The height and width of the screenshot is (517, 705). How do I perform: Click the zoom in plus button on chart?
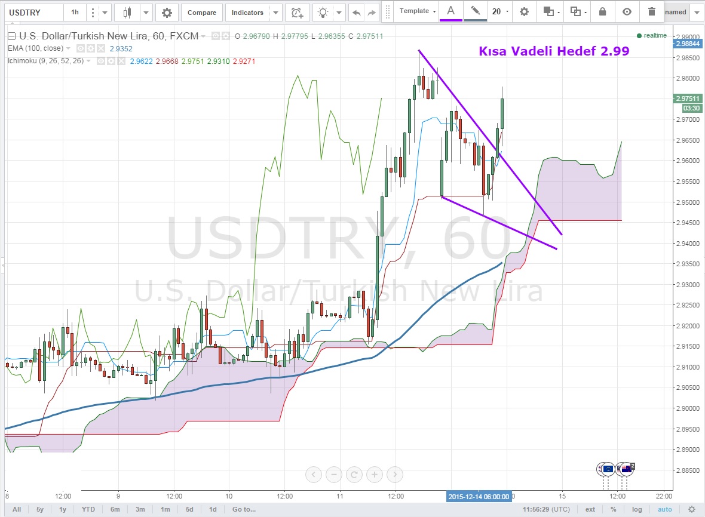pyautogui.click(x=375, y=475)
